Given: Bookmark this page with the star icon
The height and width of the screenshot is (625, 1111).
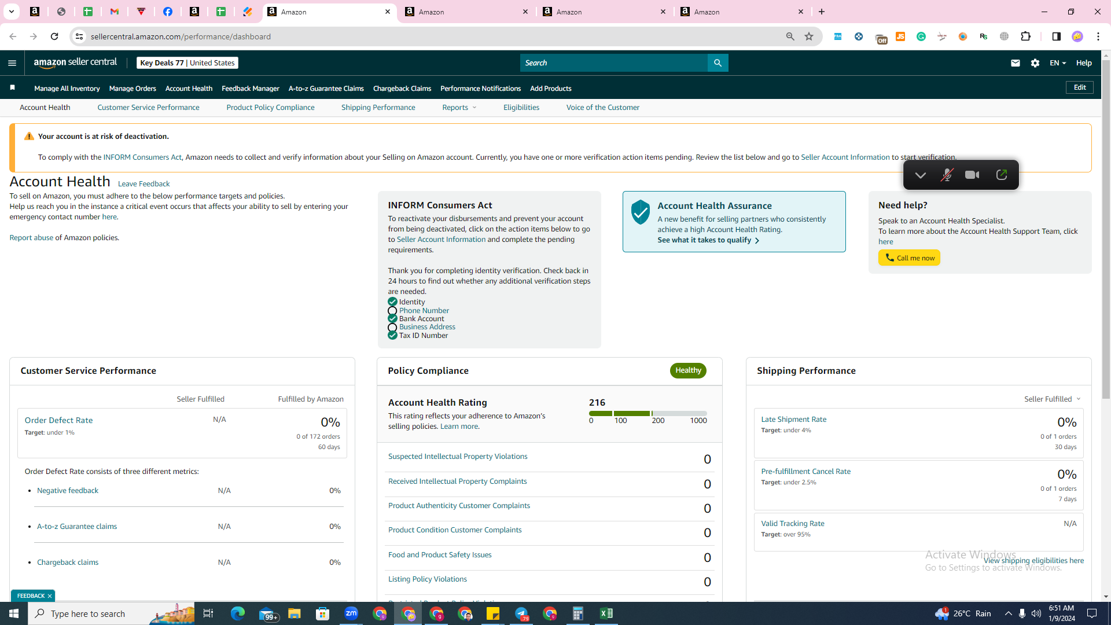Looking at the screenshot, I should [x=809, y=36].
